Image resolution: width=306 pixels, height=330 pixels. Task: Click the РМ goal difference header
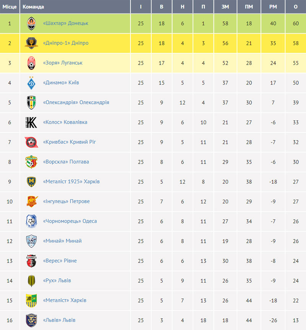(273, 7)
